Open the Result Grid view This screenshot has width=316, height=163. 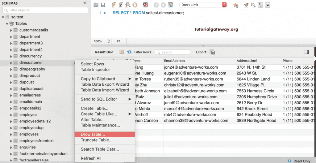[104, 52]
